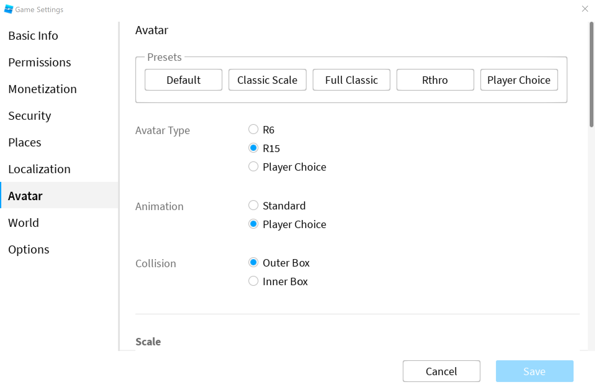Click the Cancel button

pos(441,371)
